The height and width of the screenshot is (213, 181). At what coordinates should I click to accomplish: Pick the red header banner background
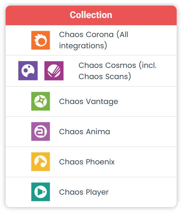91,15
